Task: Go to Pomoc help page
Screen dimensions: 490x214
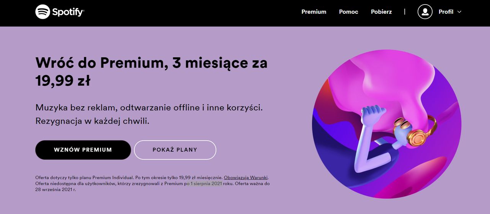Action: [348, 12]
